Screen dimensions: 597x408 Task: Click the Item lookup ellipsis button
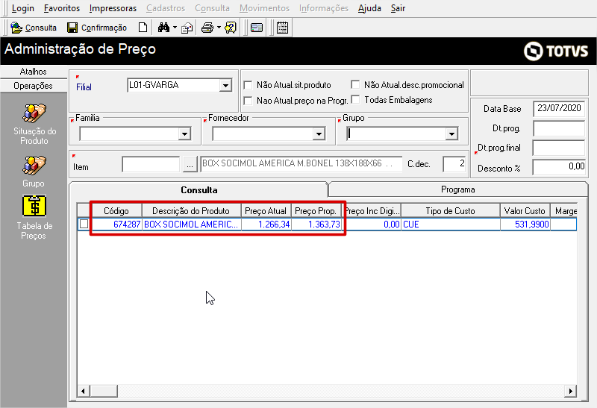190,164
